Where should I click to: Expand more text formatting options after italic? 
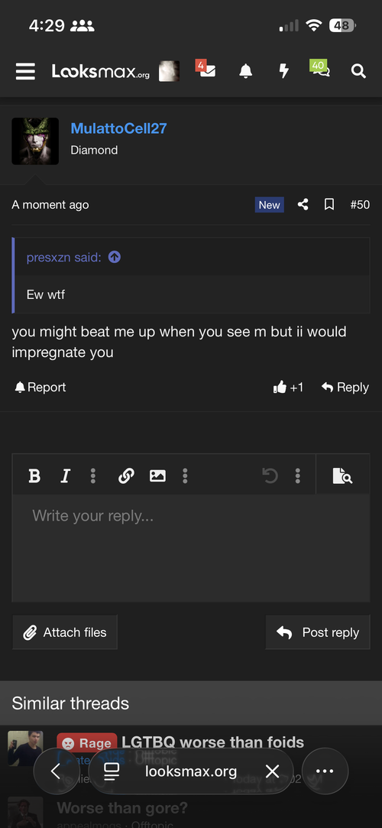93,476
